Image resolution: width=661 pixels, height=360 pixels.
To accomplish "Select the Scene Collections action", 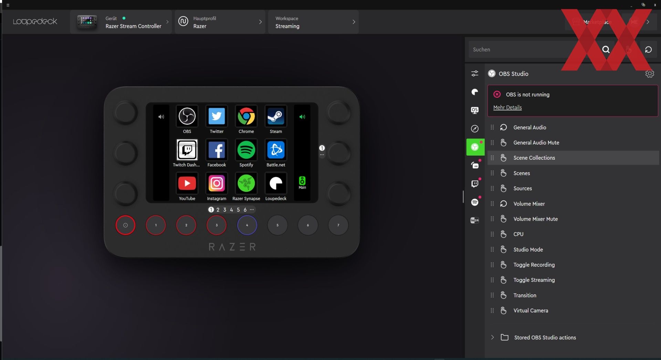I will click(x=573, y=158).
